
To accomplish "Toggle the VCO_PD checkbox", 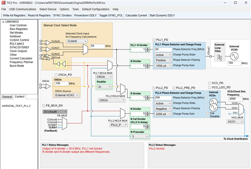I will pyautogui.click(x=209, y=83).
